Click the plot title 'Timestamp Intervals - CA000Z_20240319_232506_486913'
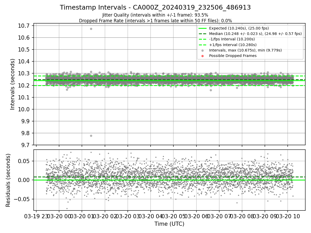Screen dimensions: 311x233 coord(155,8)
